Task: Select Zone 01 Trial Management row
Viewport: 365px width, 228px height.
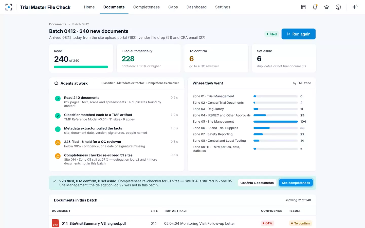Action: click(x=252, y=96)
